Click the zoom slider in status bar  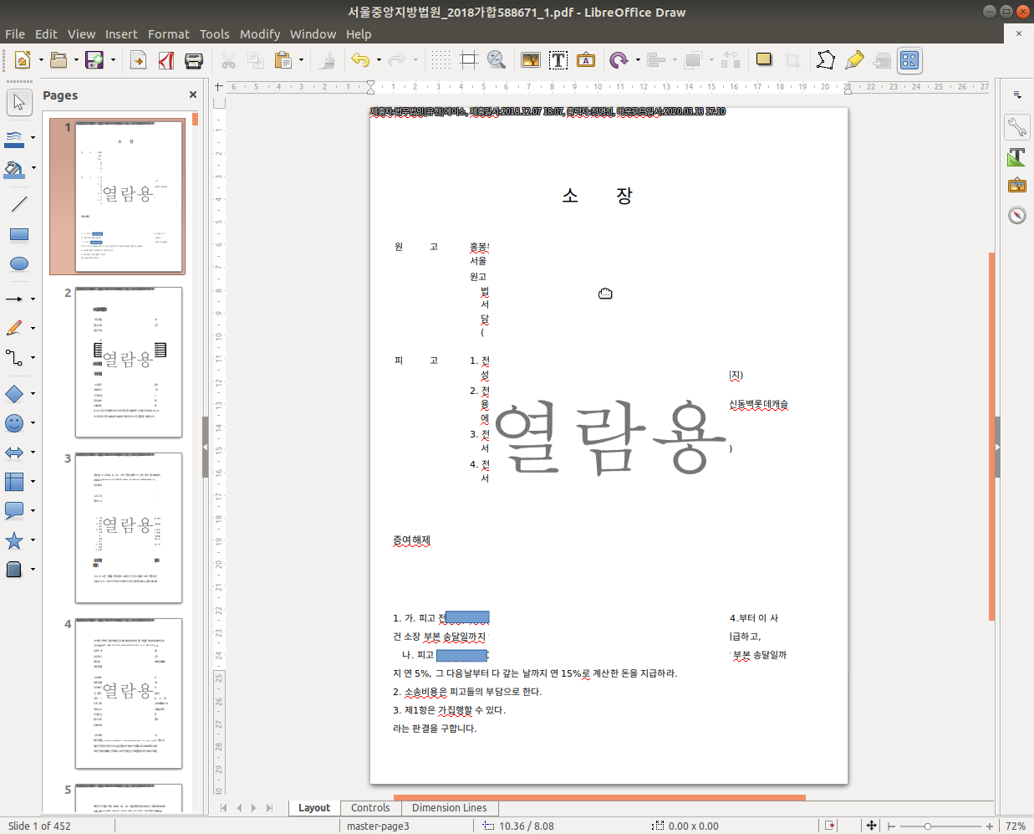pos(927,826)
